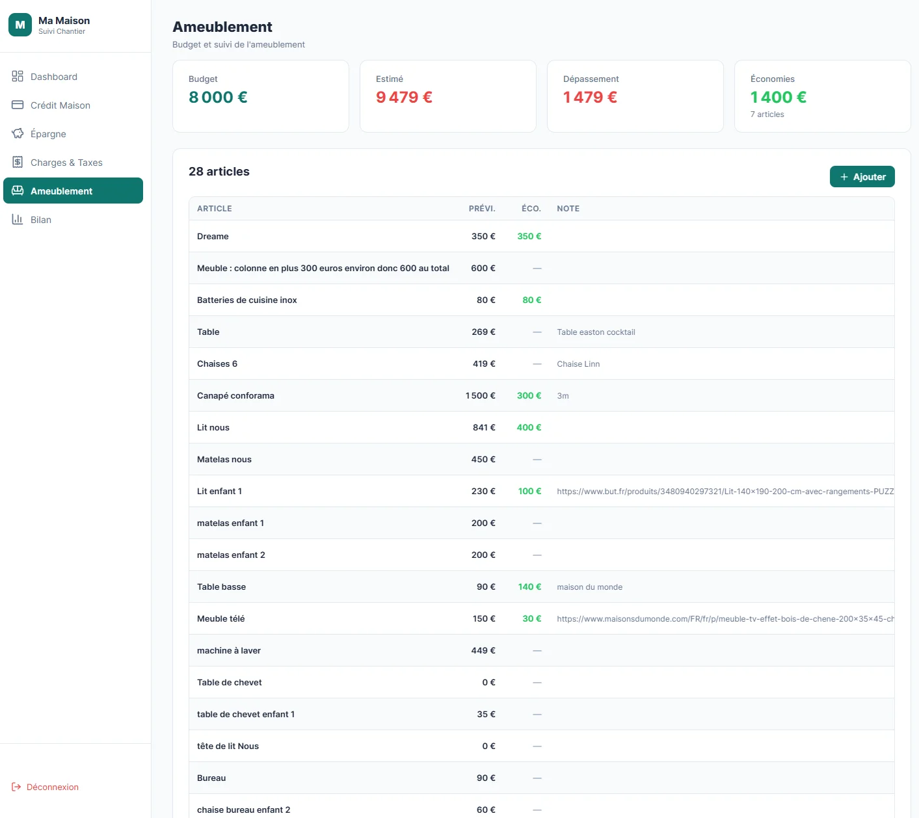Open the but.fr link for Lit enfant 1
This screenshot has width=919, height=818.
coord(725,492)
